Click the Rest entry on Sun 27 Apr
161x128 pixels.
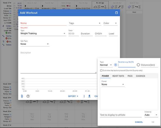click(134, 12)
